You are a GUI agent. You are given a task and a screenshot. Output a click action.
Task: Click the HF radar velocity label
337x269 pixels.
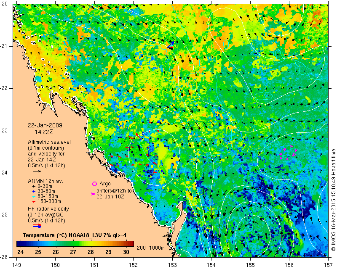coord(48,209)
